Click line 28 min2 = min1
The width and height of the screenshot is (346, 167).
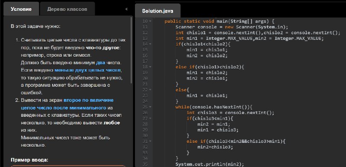[214, 124]
